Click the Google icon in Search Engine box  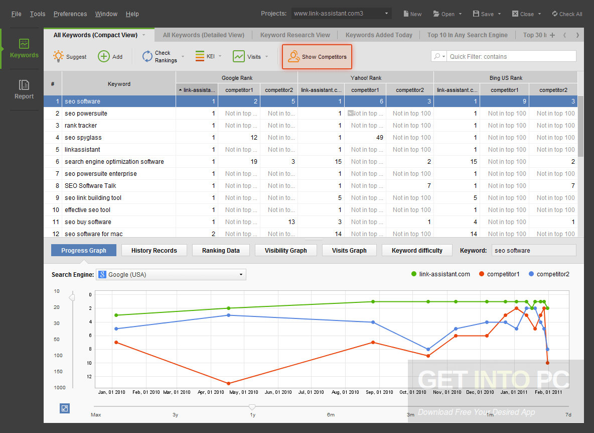tap(102, 274)
